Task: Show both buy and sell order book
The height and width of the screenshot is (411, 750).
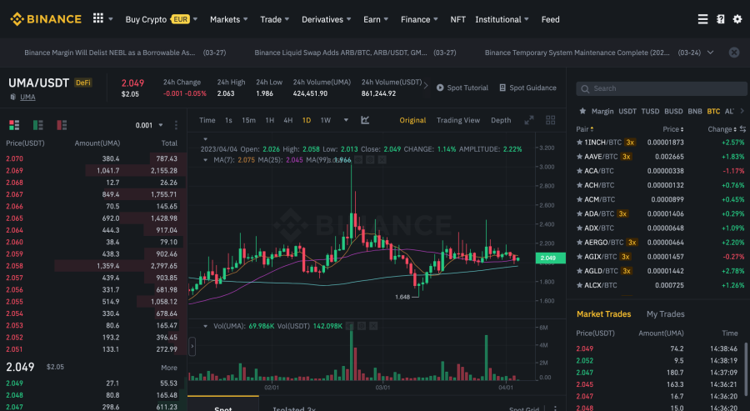Action: [x=14, y=125]
